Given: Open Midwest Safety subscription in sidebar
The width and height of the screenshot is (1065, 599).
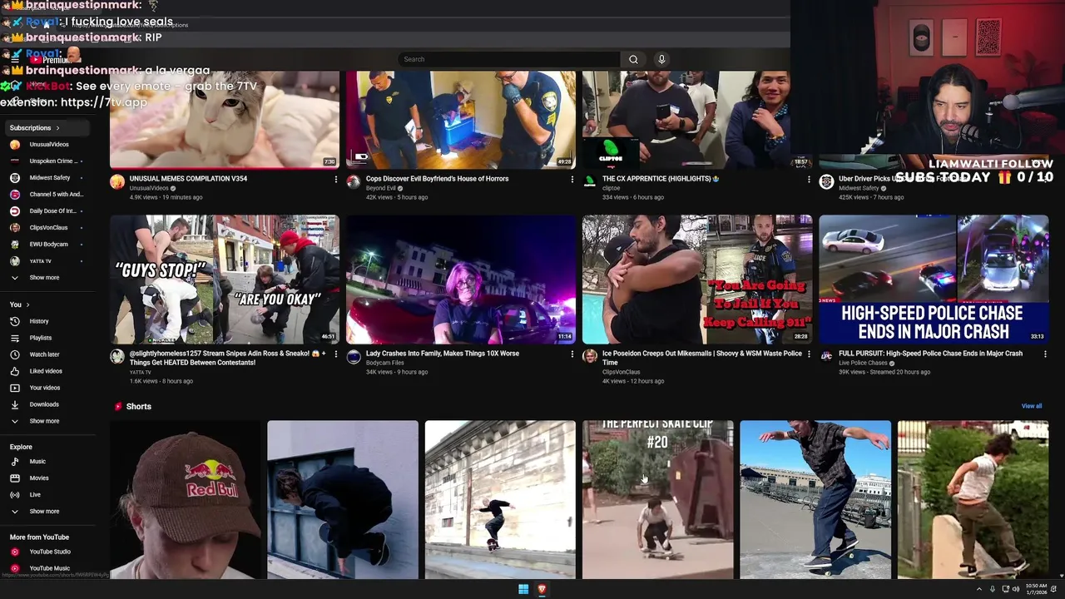Looking at the screenshot, I should point(50,178).
